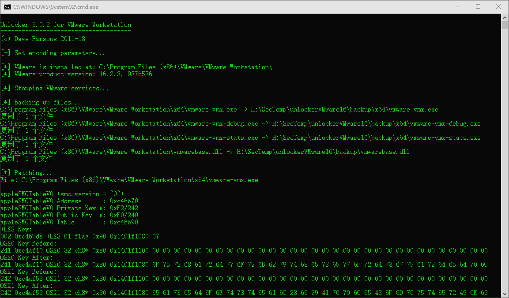Click the "Unlocker 3.0.2 for VMware Workstation" line
The height and width of the screenshot is (298, 509).
point(66,25)
